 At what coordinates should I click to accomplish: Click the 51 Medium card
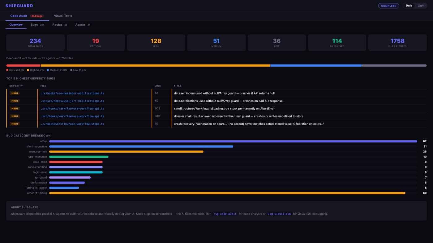click(216, 43)
